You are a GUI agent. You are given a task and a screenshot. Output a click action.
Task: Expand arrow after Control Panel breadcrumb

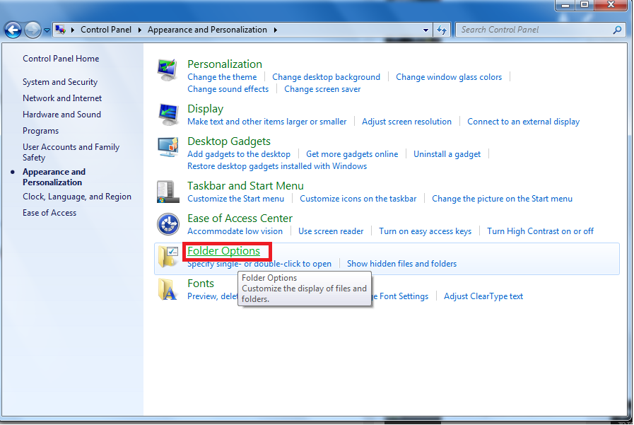click(x=139, y=30)
